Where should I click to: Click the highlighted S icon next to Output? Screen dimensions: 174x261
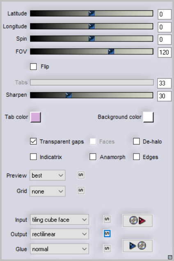107,234
